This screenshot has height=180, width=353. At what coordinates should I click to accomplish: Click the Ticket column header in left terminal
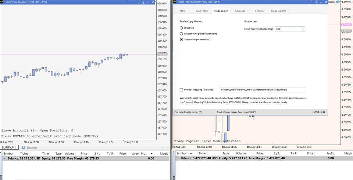pyautogui.click(x=24, y=153)
